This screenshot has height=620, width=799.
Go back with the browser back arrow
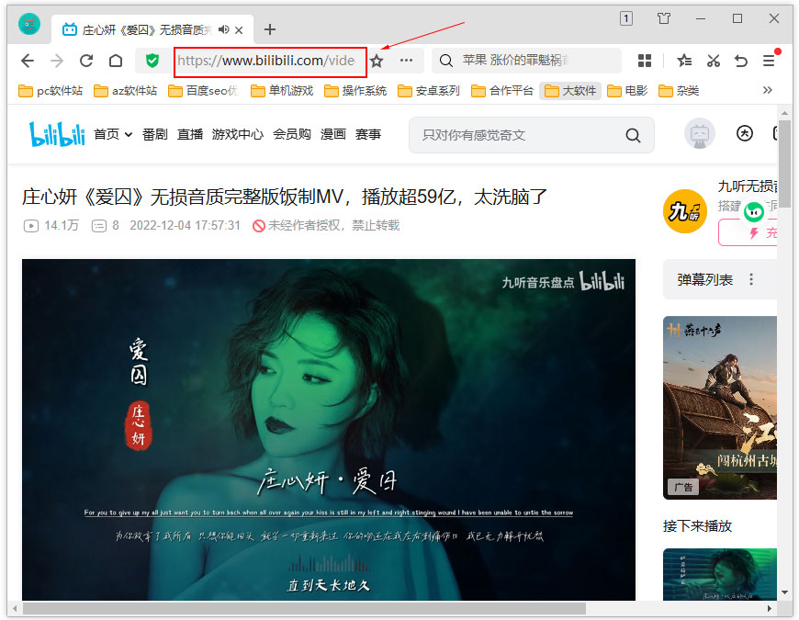point(28,61)
